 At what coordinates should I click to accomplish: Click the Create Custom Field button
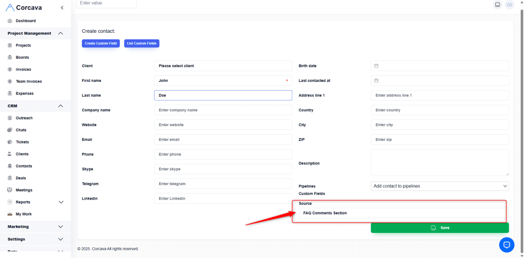(101, 44)
